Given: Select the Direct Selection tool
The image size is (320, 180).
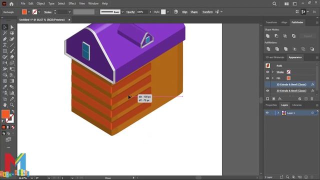Looking at the screenshot, I should pyautogui.click(x=12, y=27).
